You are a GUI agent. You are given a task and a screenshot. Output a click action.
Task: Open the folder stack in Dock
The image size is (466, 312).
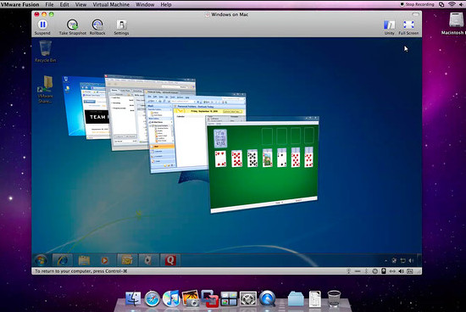click(x=296, y=299)
